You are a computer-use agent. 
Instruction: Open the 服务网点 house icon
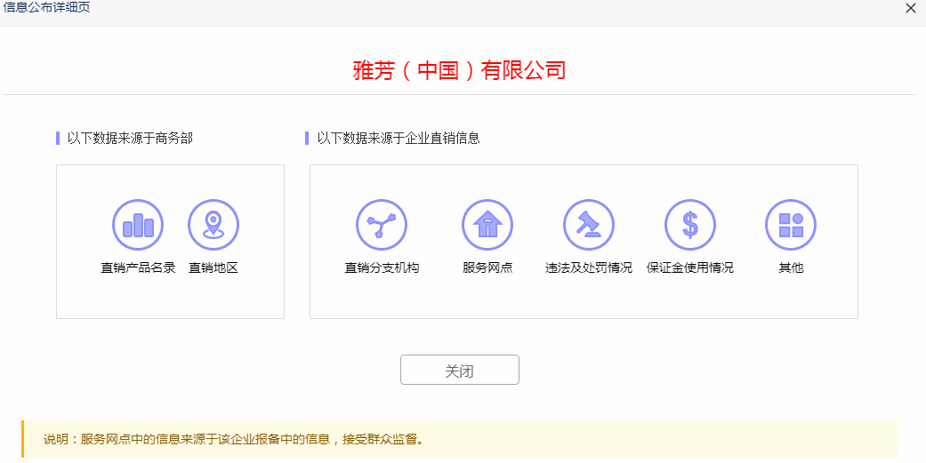coord(487,225)
